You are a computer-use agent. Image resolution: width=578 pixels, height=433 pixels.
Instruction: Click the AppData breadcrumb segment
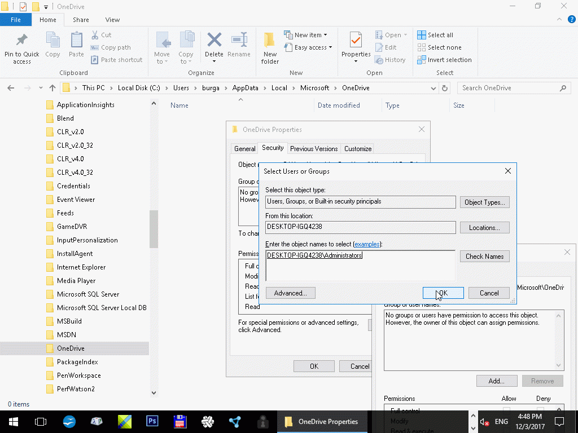coord(245,88)
